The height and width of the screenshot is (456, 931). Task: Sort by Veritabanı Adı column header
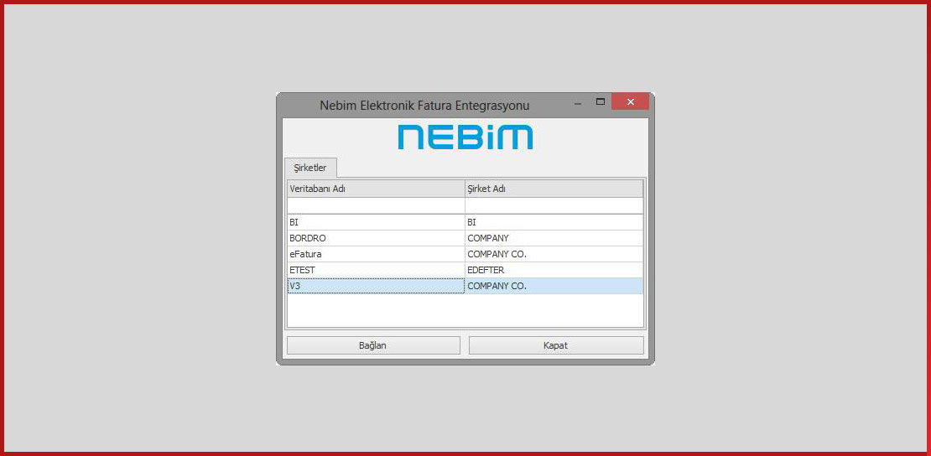pos(376,189)
